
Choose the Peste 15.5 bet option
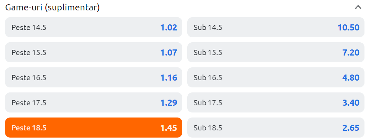[94, 52]
